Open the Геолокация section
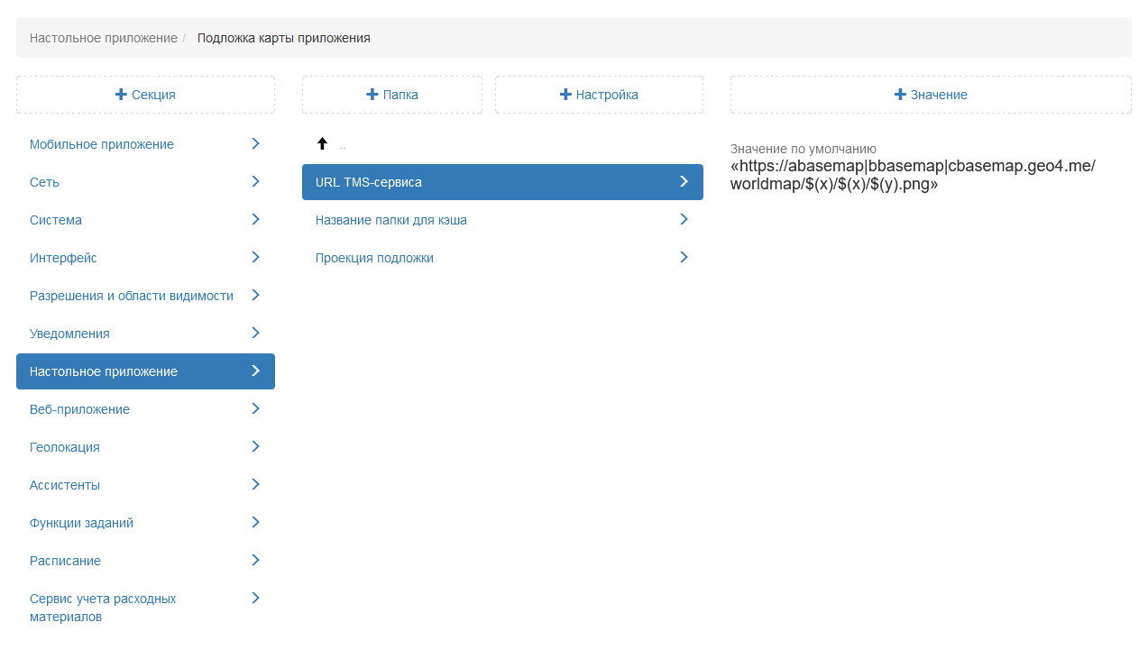 pos(65,447)
